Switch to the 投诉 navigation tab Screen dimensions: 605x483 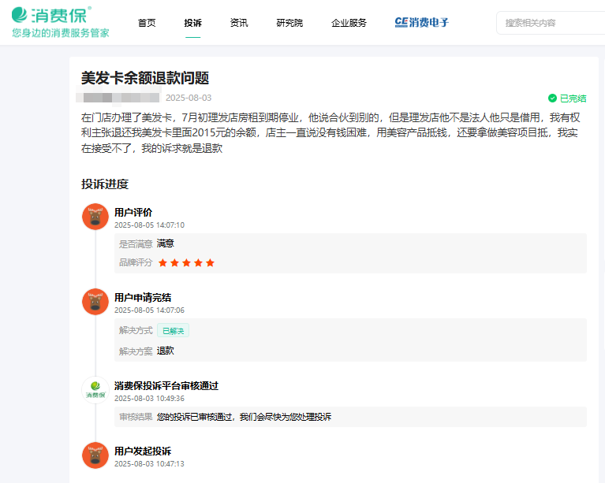pos(192,23)
